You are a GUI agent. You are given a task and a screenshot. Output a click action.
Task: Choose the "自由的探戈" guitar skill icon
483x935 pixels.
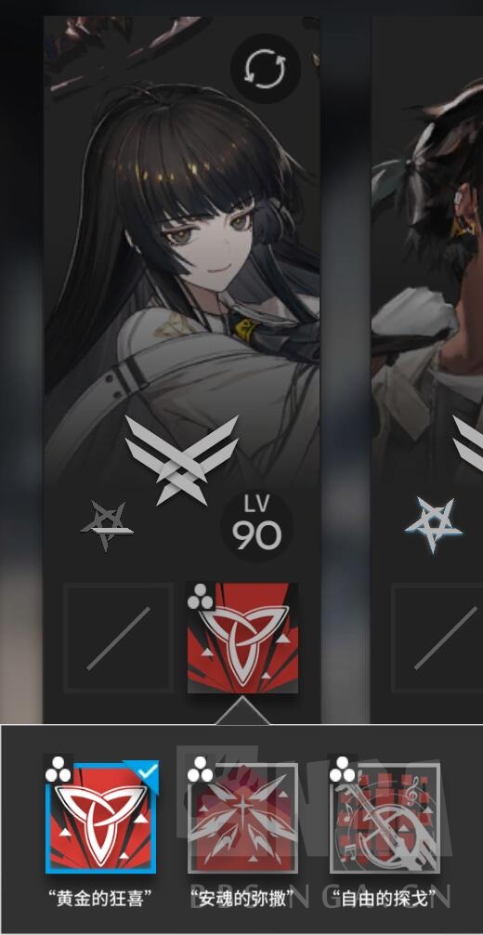(x=385, y=818)
